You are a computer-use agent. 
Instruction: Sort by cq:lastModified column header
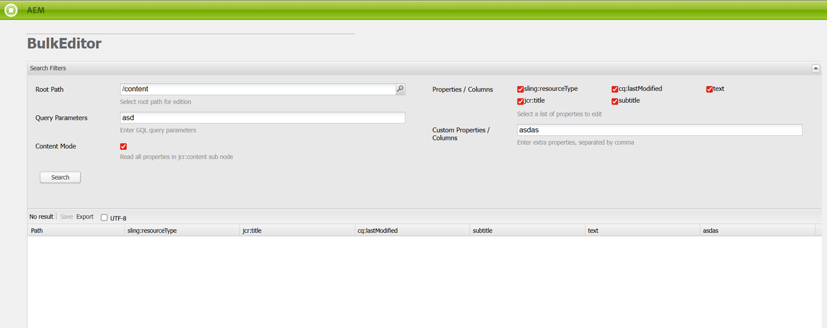(412, 231)
